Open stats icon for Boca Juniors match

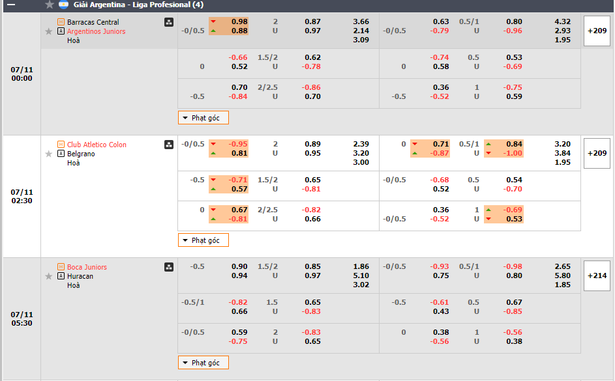169,267
